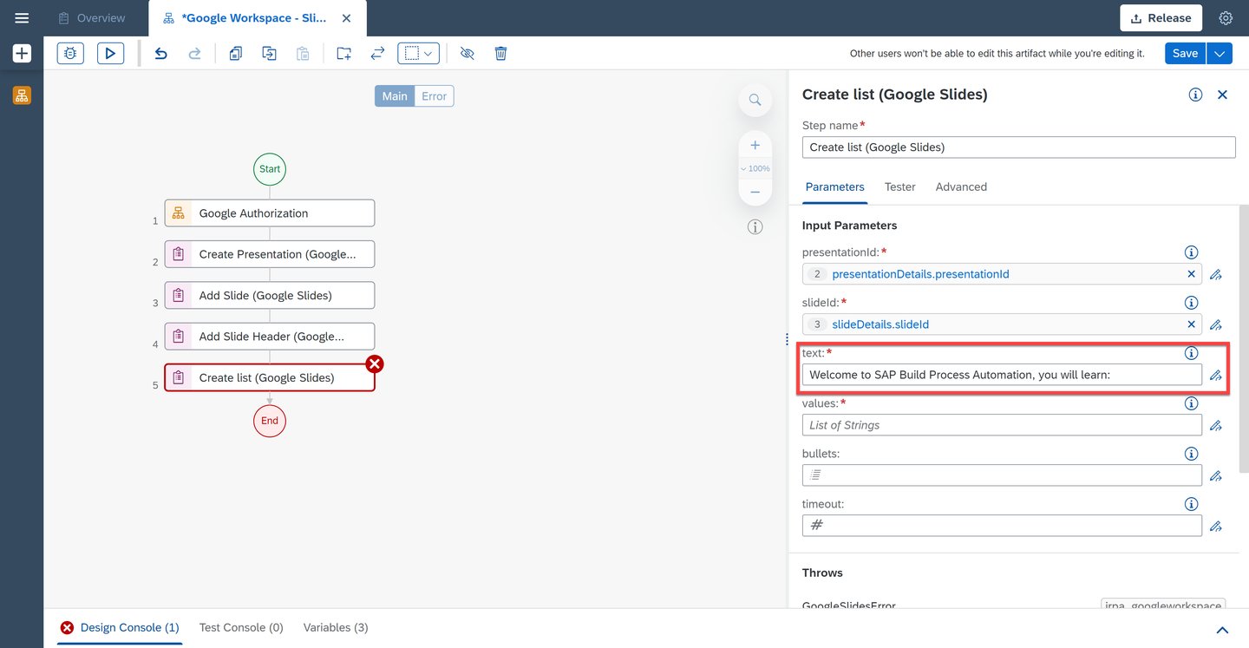Open the Design Console tab
The height and width of the screenshot is (648, 1249).
tap(120, 627)
